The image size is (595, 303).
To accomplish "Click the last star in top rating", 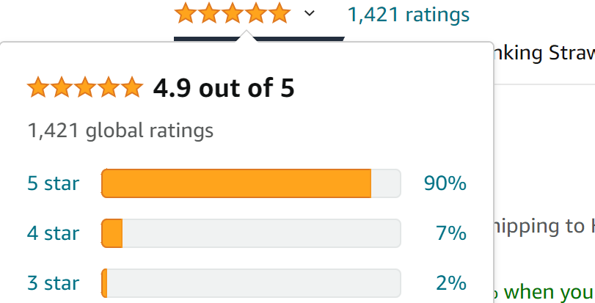I will pyautogui.click(x=280, y=13).
